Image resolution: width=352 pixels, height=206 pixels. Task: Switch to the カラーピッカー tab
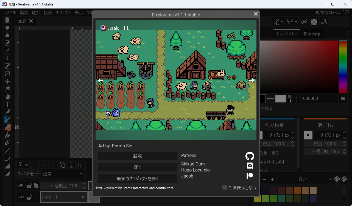(286, 34)
